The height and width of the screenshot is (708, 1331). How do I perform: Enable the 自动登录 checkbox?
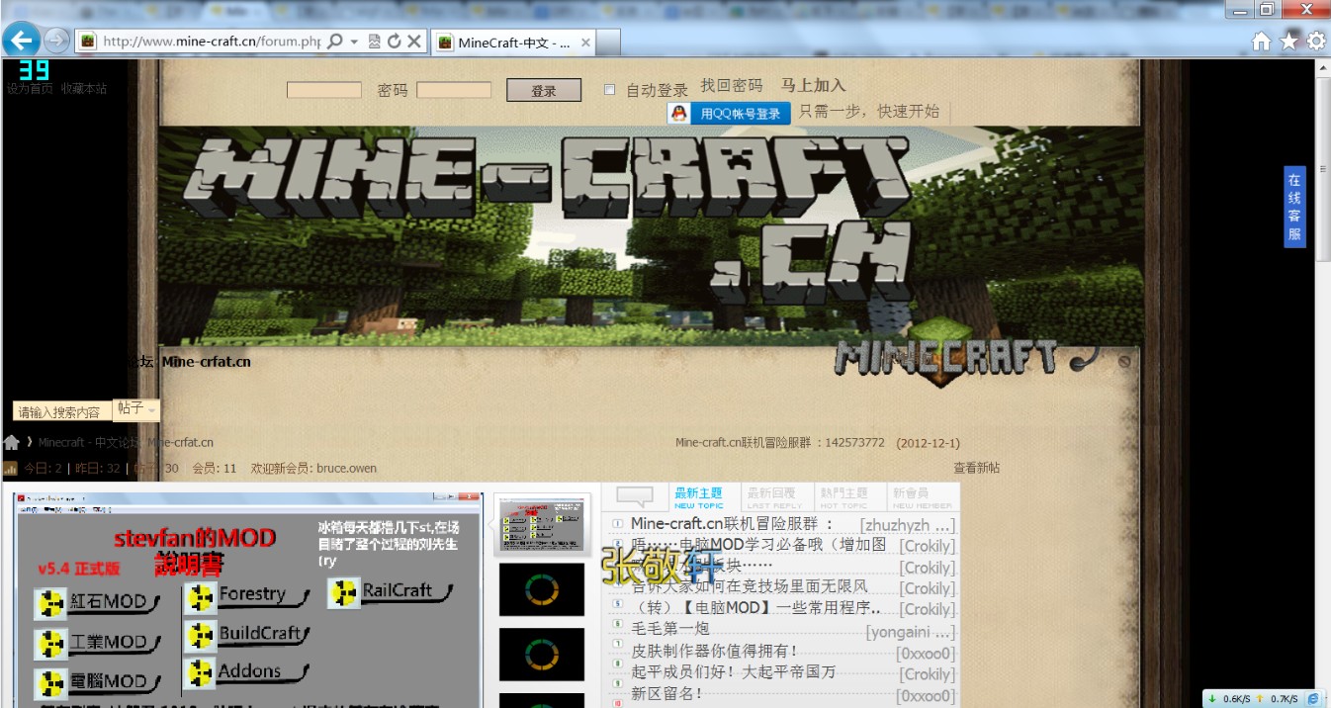tap(609, 90)
